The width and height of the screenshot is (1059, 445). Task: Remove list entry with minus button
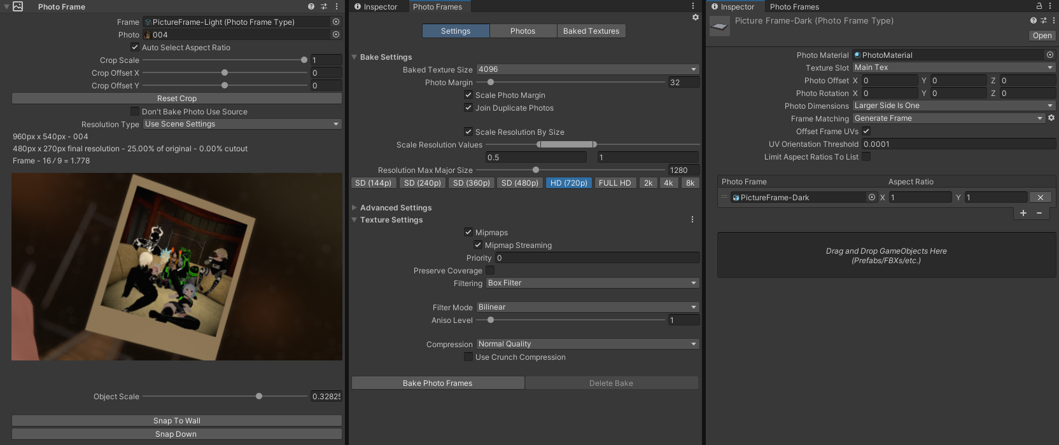tap(1039, 213)
